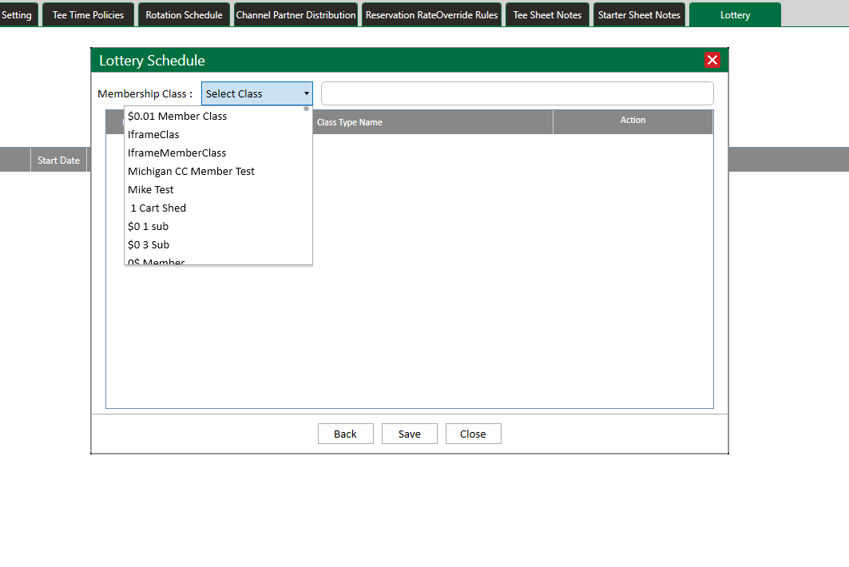Save the lottery schedule

click(409, 434)
